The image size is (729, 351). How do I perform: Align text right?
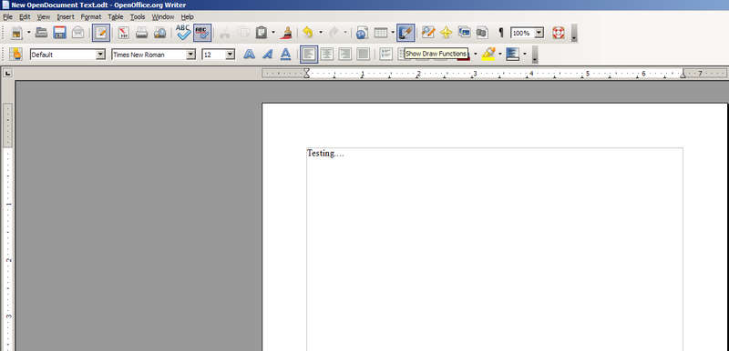[345, 55]
